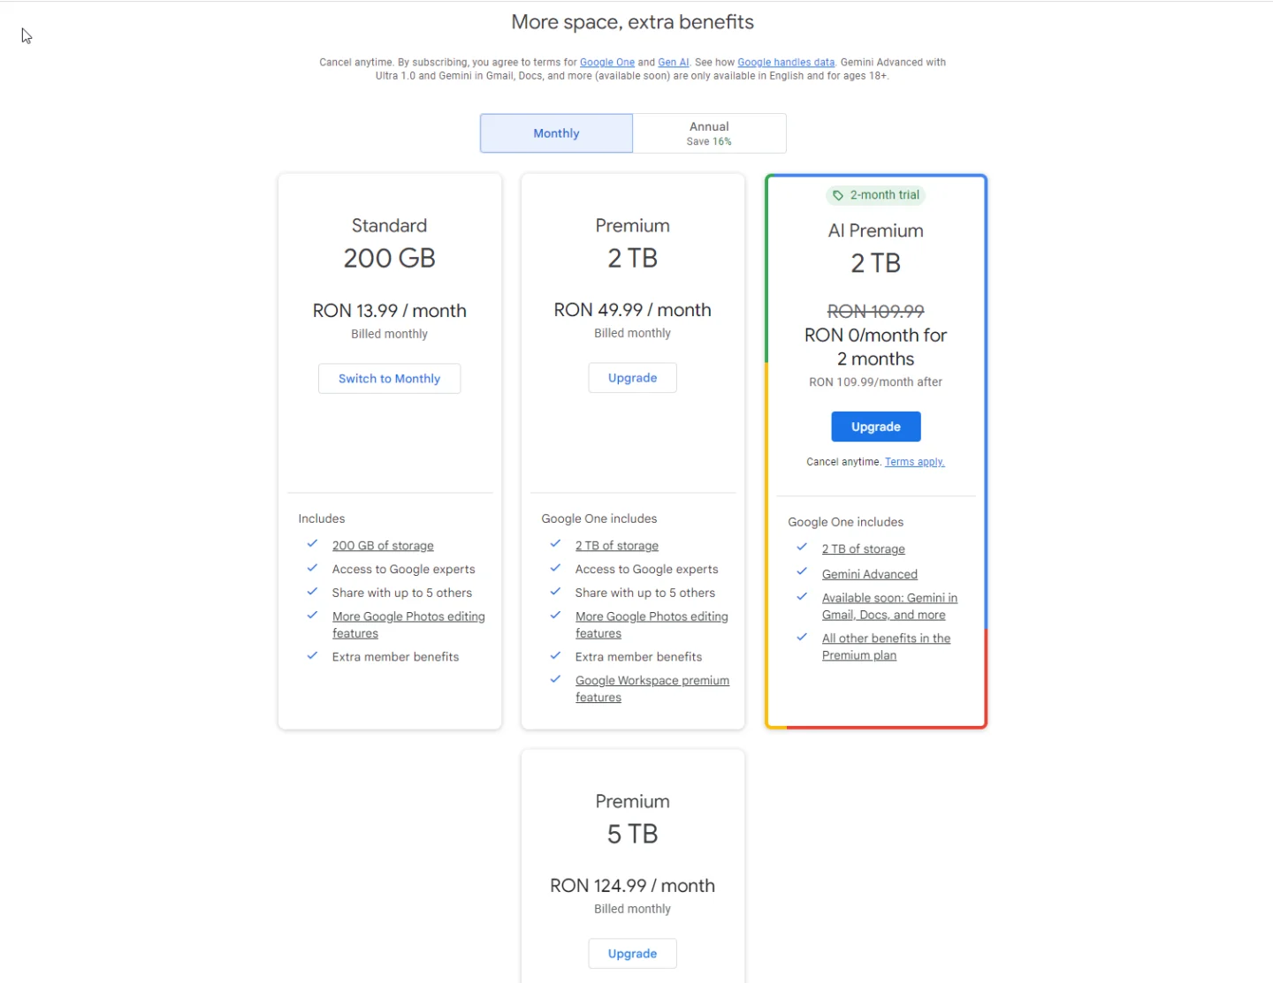The height and width of the screenshot is (983, 1273).
Task: Open the Gen AI terms link
Action: pos(674,63)
